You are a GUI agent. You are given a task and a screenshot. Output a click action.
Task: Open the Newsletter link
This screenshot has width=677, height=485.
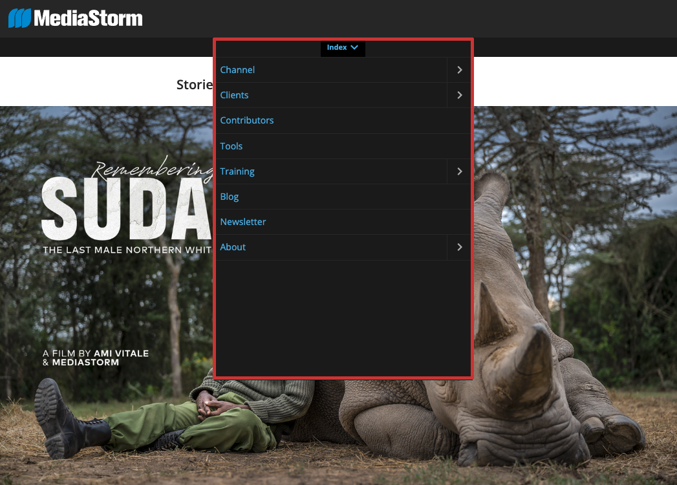click(242, 222)
